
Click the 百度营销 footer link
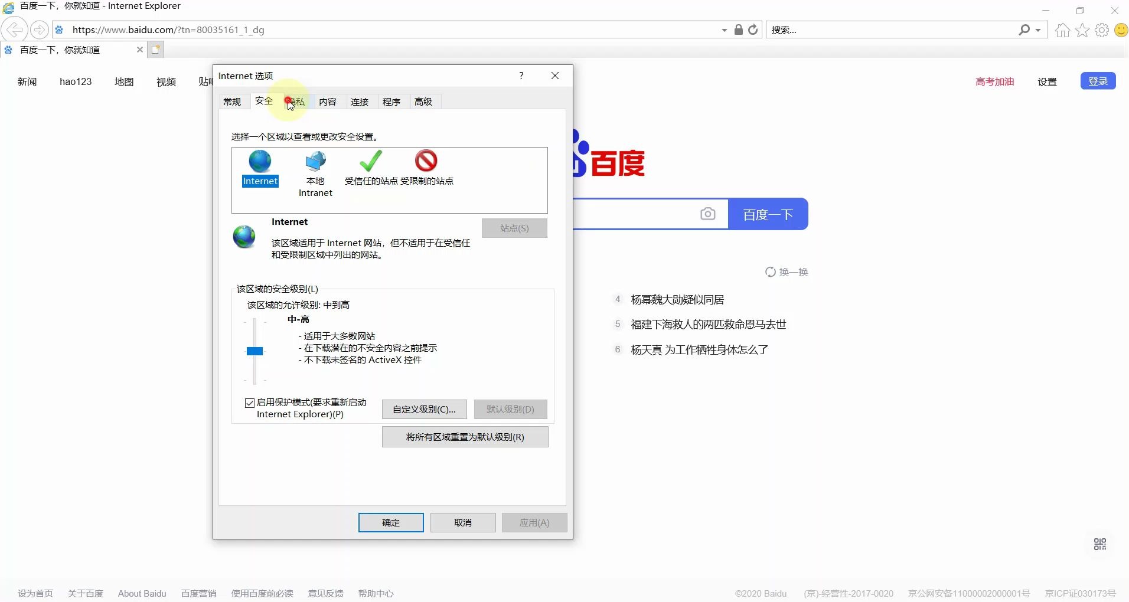[199, 593]
